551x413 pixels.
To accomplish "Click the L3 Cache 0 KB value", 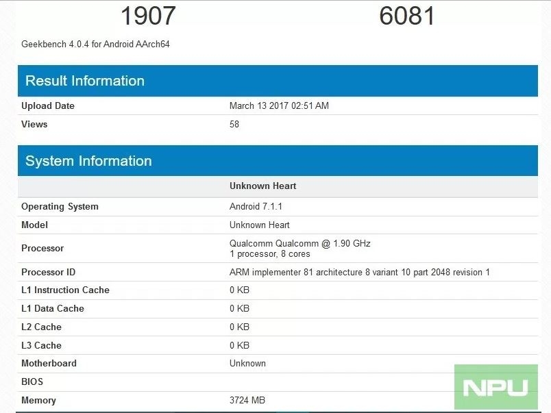I will (x=238, y=345).
